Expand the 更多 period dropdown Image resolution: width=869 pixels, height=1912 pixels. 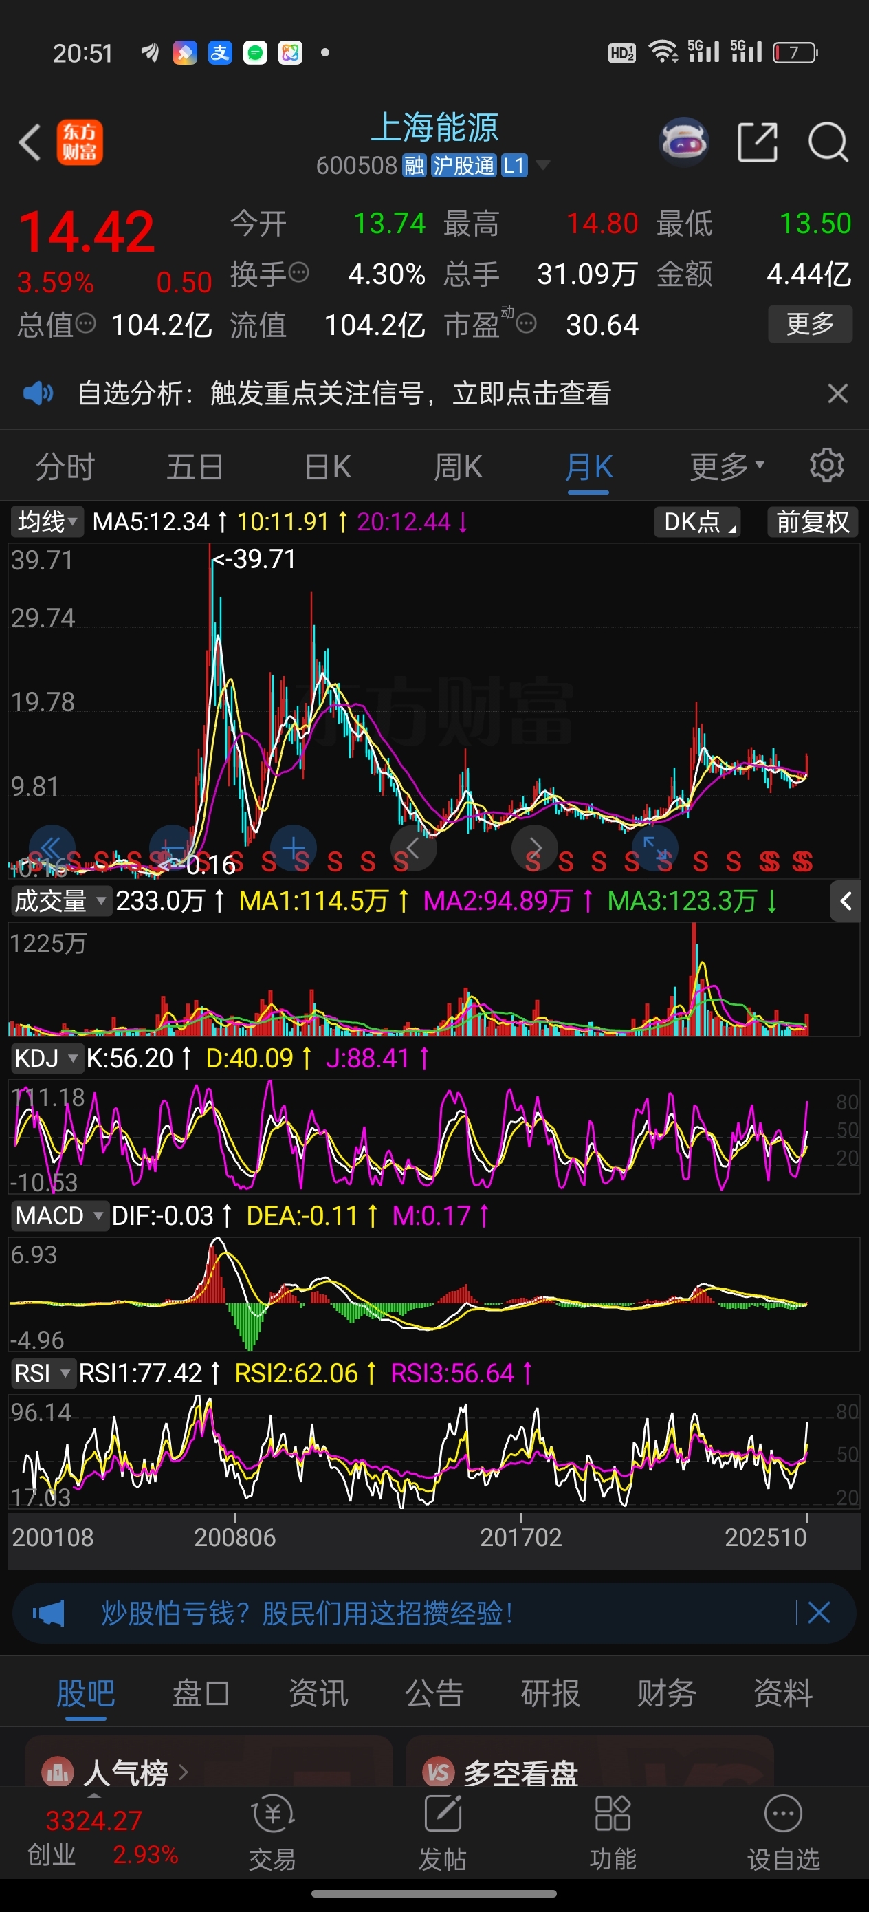(727, 467)
